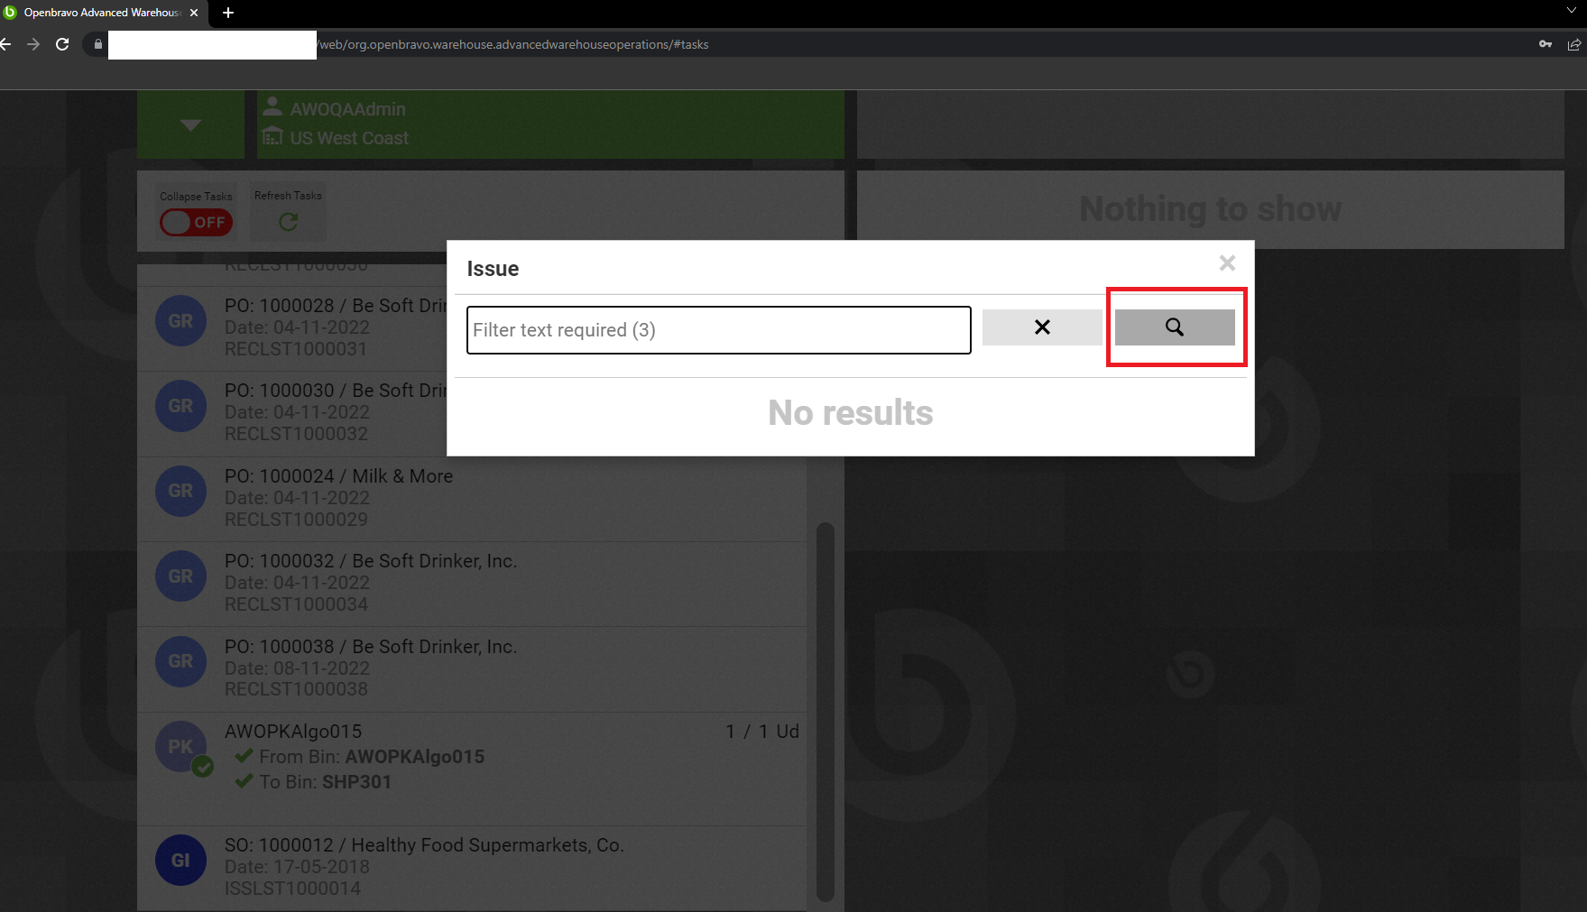The height and width of the screenshot is (912, 1587).
Task: Go forward in the browser
Action: tap(33, 44)
